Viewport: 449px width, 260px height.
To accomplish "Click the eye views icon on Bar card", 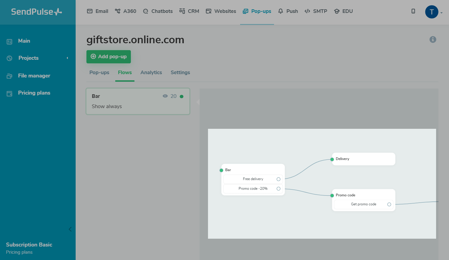I will click(165, 96).
